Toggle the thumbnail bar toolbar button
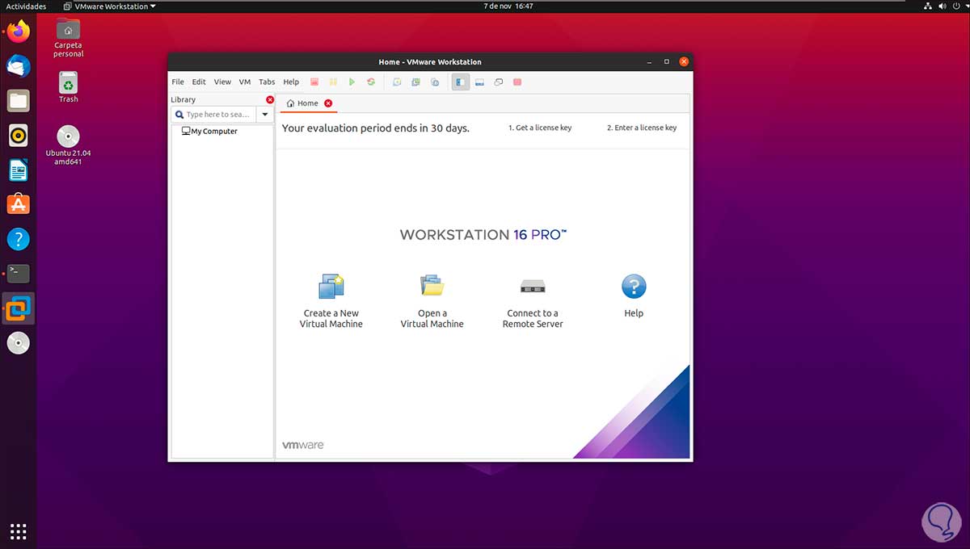Screen dimensions: 970x549 [479, 82]
